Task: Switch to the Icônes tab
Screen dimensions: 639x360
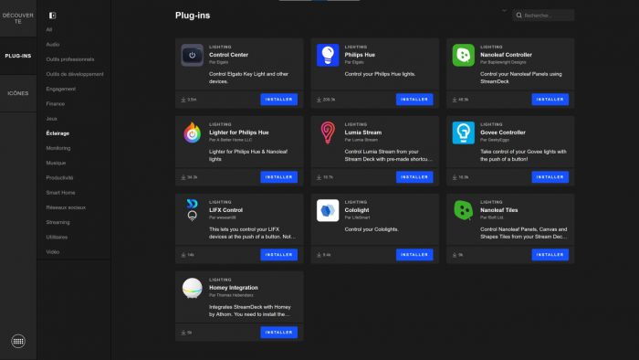Action: (x=18, y=93)
